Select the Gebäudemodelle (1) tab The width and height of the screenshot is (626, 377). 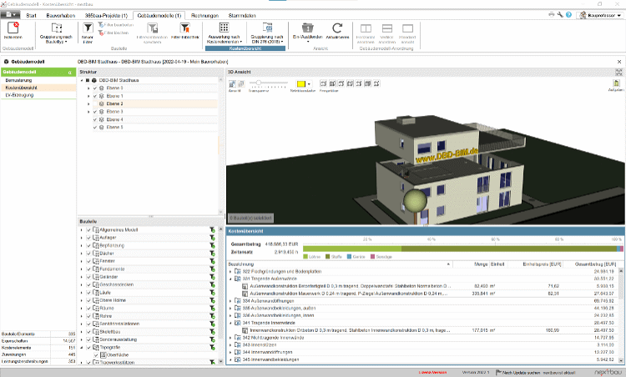click(159, 16)
